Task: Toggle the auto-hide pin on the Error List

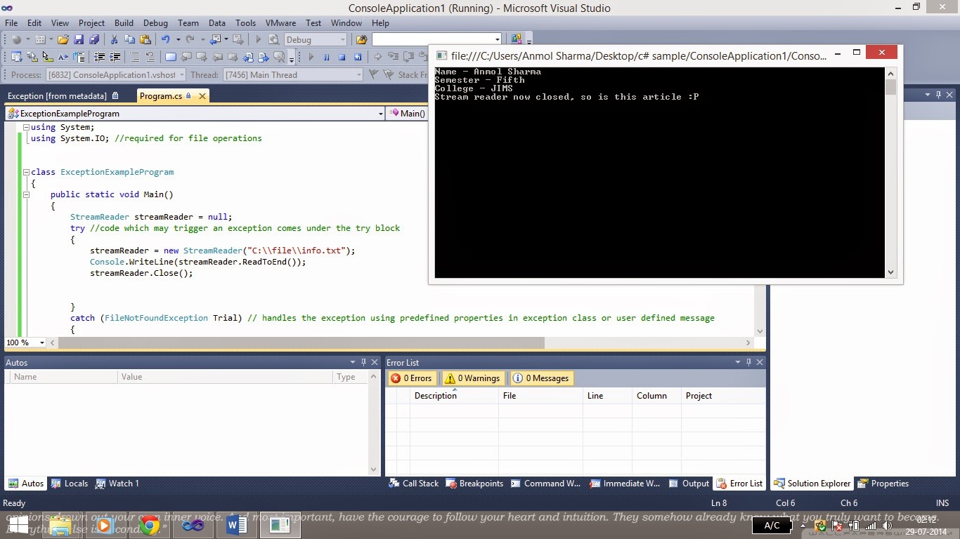Action: tap(748, 362)
